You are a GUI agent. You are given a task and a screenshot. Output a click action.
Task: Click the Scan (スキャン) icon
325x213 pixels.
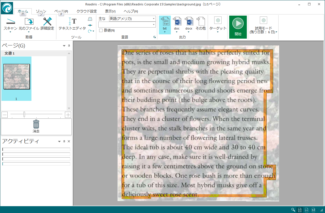point(10,22)
